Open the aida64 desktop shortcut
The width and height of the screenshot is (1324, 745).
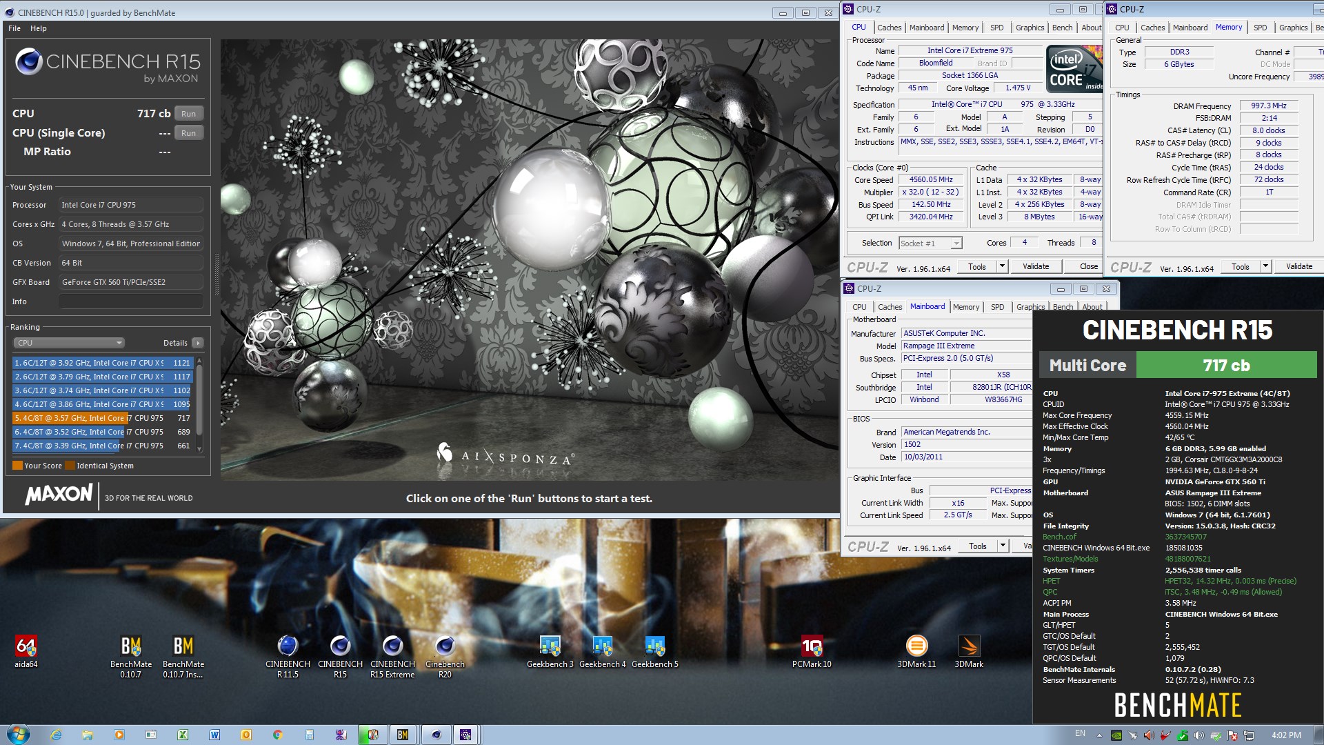tap(26, 651)
